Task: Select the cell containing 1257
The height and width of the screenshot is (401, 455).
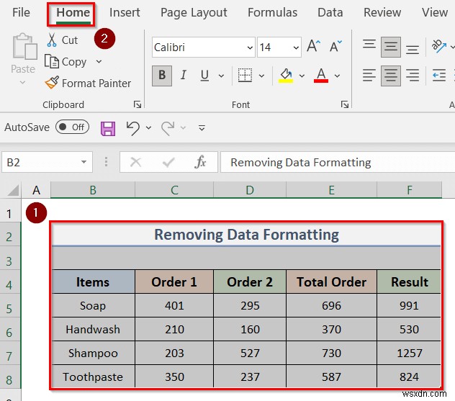Action: pyautogui.click(x=409, y=353)
